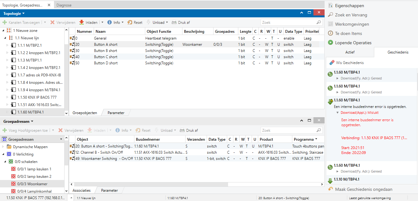
Task: Click Inladen download icon in Topologie toolbar
Action: pos(82,22)
